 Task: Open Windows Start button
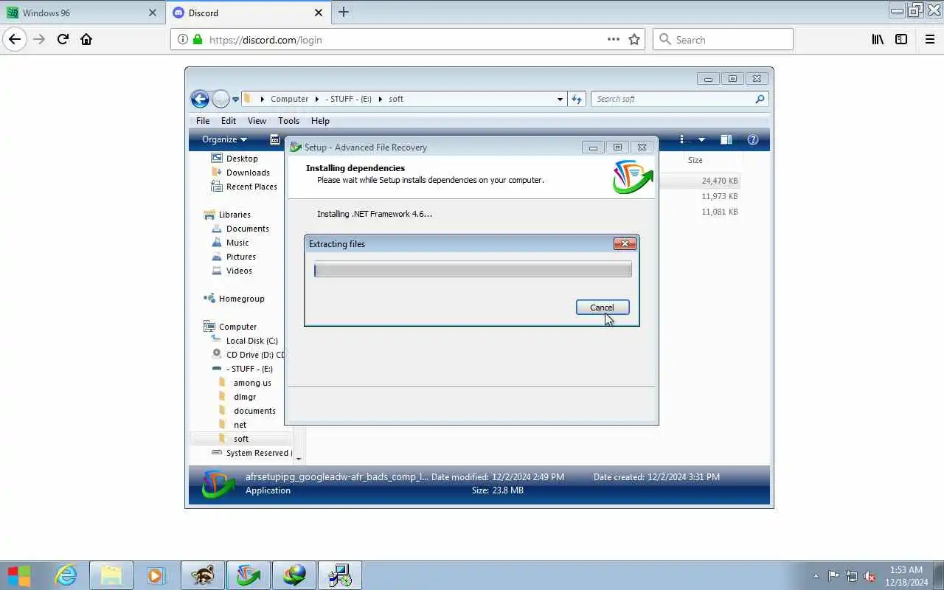pos(19,575)
